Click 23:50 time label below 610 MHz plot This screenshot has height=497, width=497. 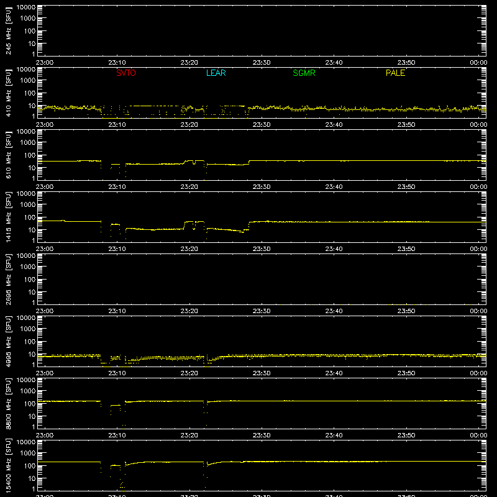(406, 187)
